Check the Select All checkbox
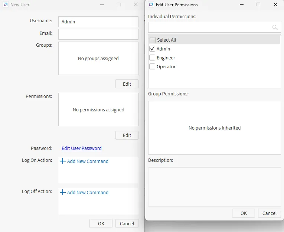Screen dimensions: 284x232 pos(153,40)
